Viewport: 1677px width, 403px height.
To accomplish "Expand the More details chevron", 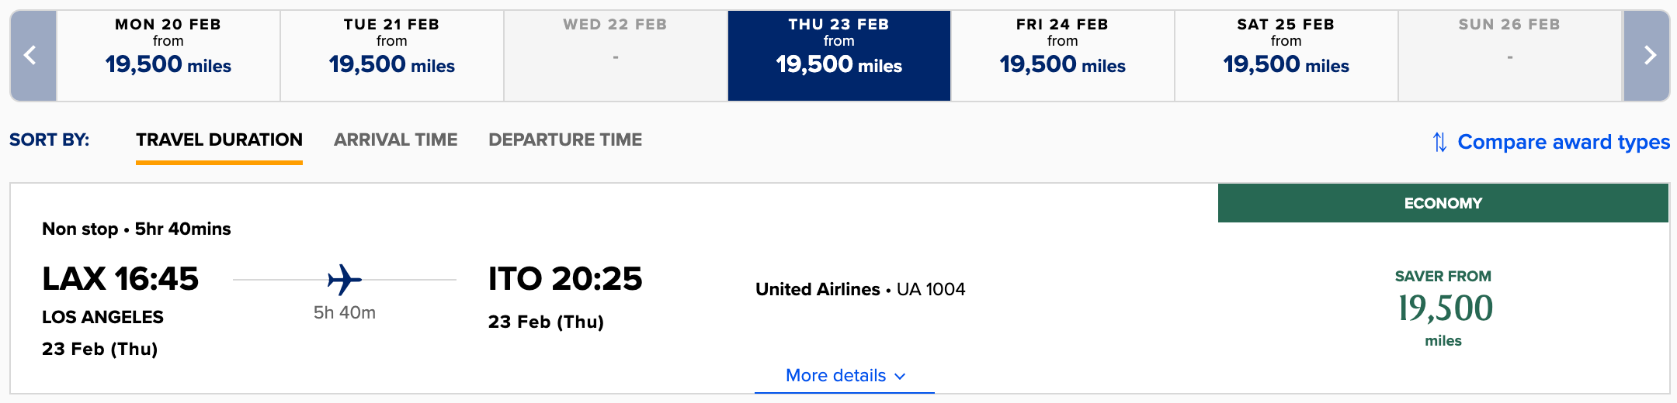I will pyautogui.click(x=901, y=376).
